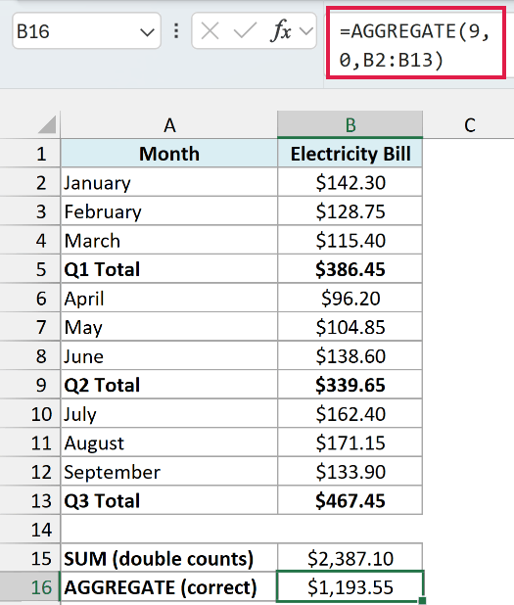Select the $115.40 cell
Screen dimensions: 514x605
coord(350,240)
